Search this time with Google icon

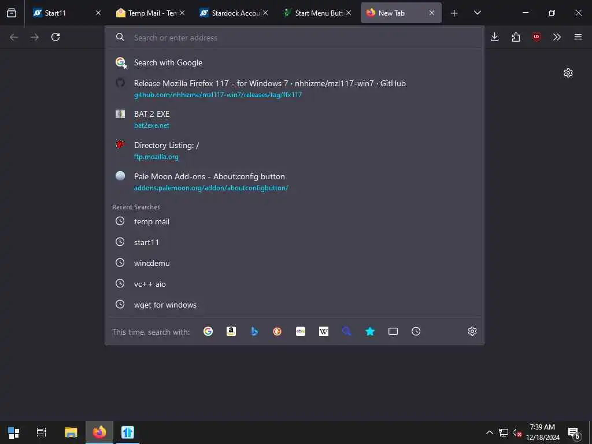pos(208,331)
